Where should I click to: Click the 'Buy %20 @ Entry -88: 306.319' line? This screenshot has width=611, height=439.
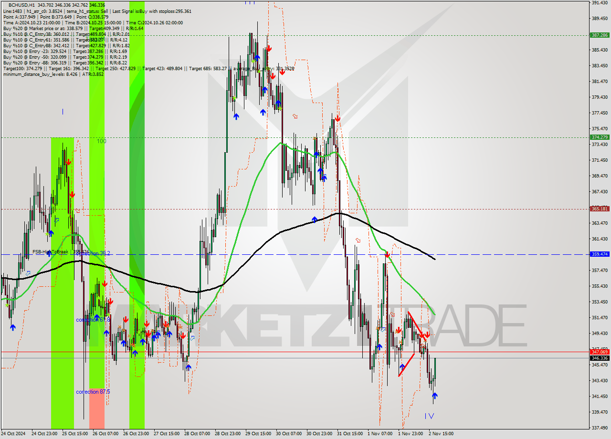(65, 63)
